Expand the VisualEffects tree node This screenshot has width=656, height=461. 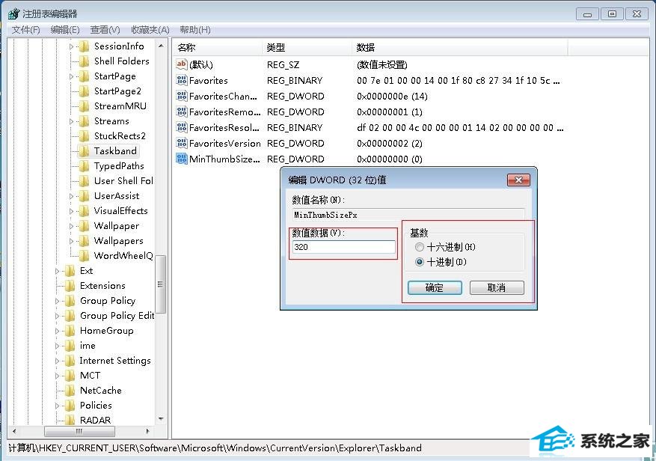(71, 212)
